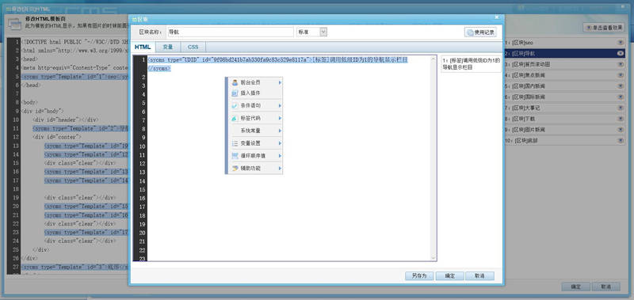This screenshot has height=300, width=634.
Task: Click the 循环顺序值 icon
Action: click(235, 156)
